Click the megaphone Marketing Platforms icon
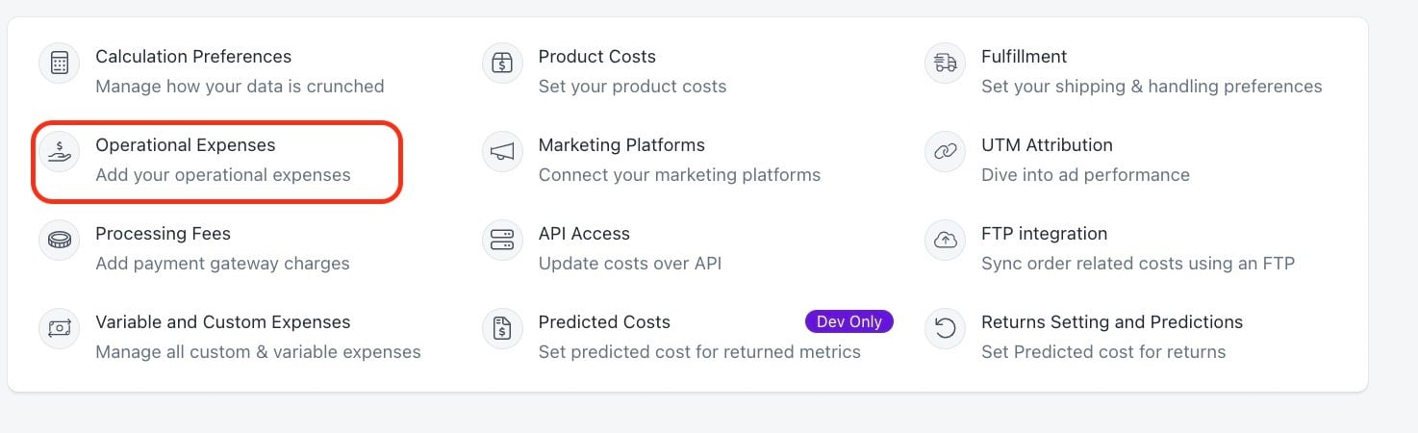1418x433 pixels. [x=502, y=152]
